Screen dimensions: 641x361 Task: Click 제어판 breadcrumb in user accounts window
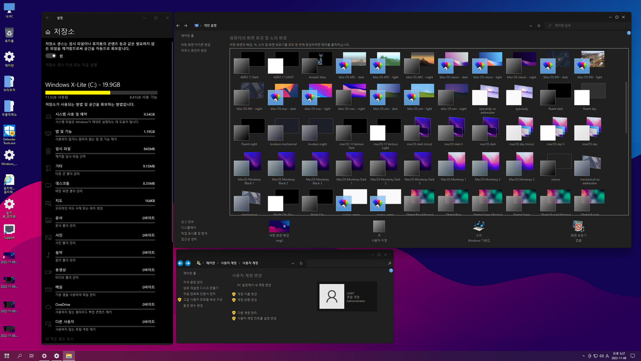coord(210,263)
